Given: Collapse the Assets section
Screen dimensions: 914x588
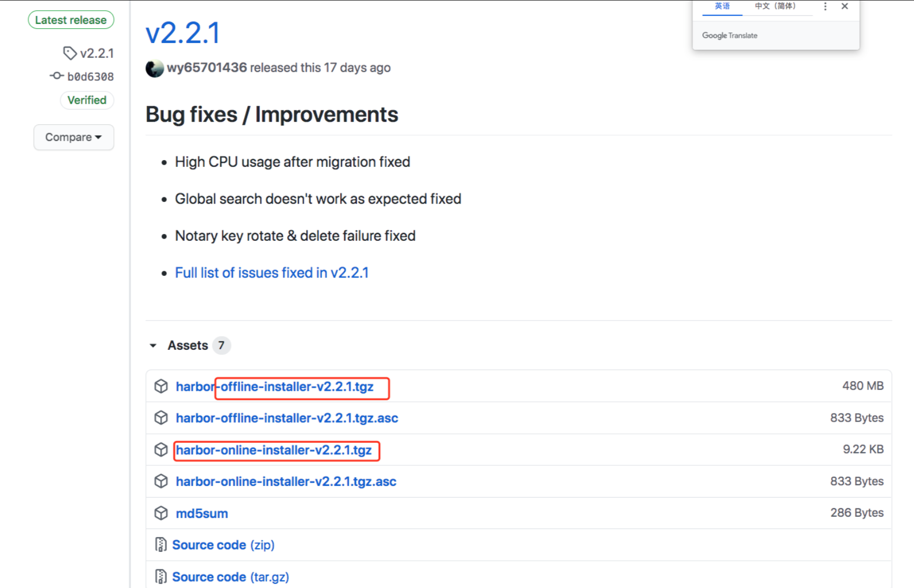Looking at the screenshot, I should tap(153, 346).
